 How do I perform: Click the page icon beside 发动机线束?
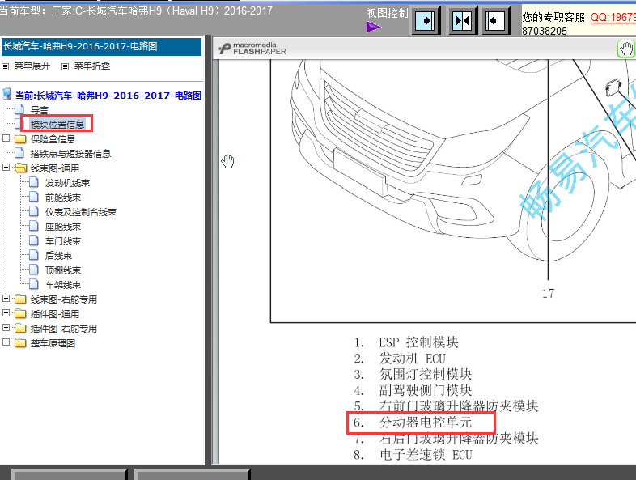[34, 182]
